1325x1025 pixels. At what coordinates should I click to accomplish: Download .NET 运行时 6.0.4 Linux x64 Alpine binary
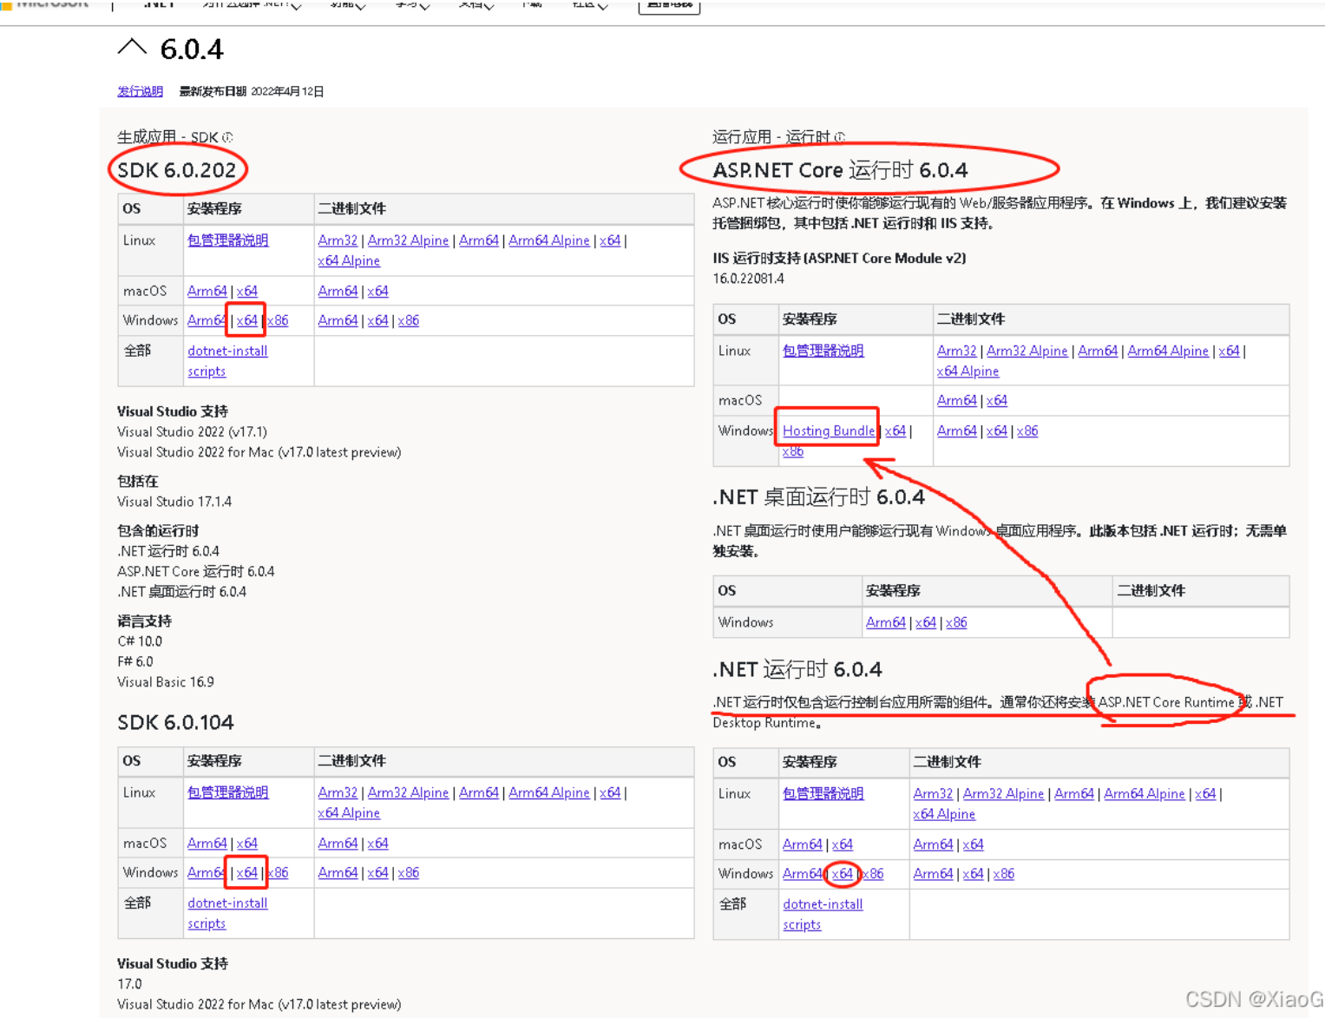pos(944,814)
